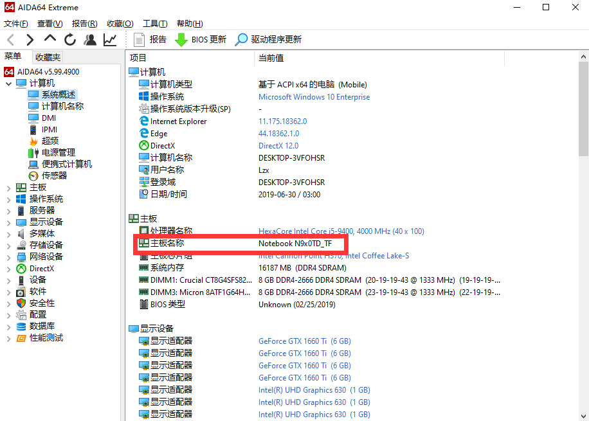
Task: Click the 传感器 gauge icon in the tree
Action: [x=33, y=175]
